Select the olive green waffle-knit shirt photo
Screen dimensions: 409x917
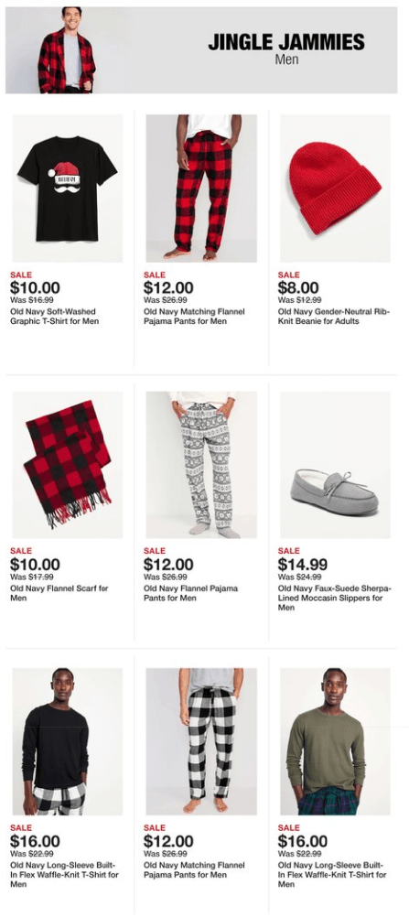[x=335, y=741]
